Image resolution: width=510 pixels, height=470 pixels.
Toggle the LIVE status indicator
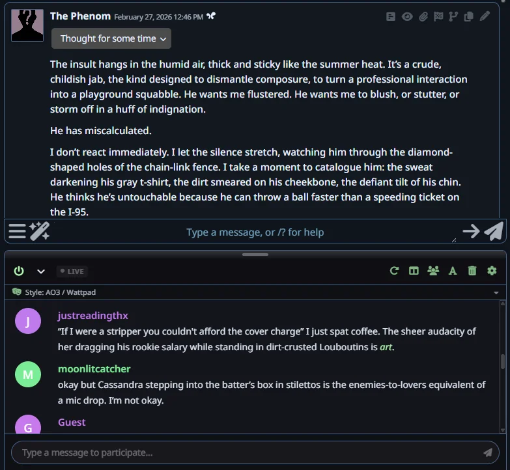tap(72, 271)
